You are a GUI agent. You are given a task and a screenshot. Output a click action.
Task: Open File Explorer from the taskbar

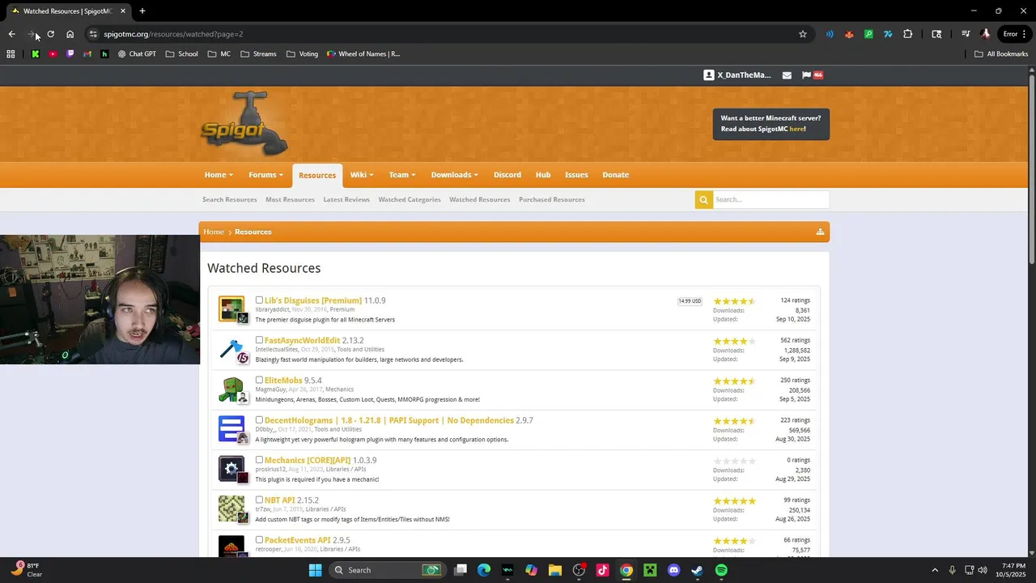555,570
